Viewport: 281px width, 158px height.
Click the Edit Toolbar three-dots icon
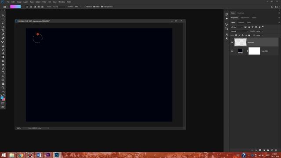[x=3, y=91]
